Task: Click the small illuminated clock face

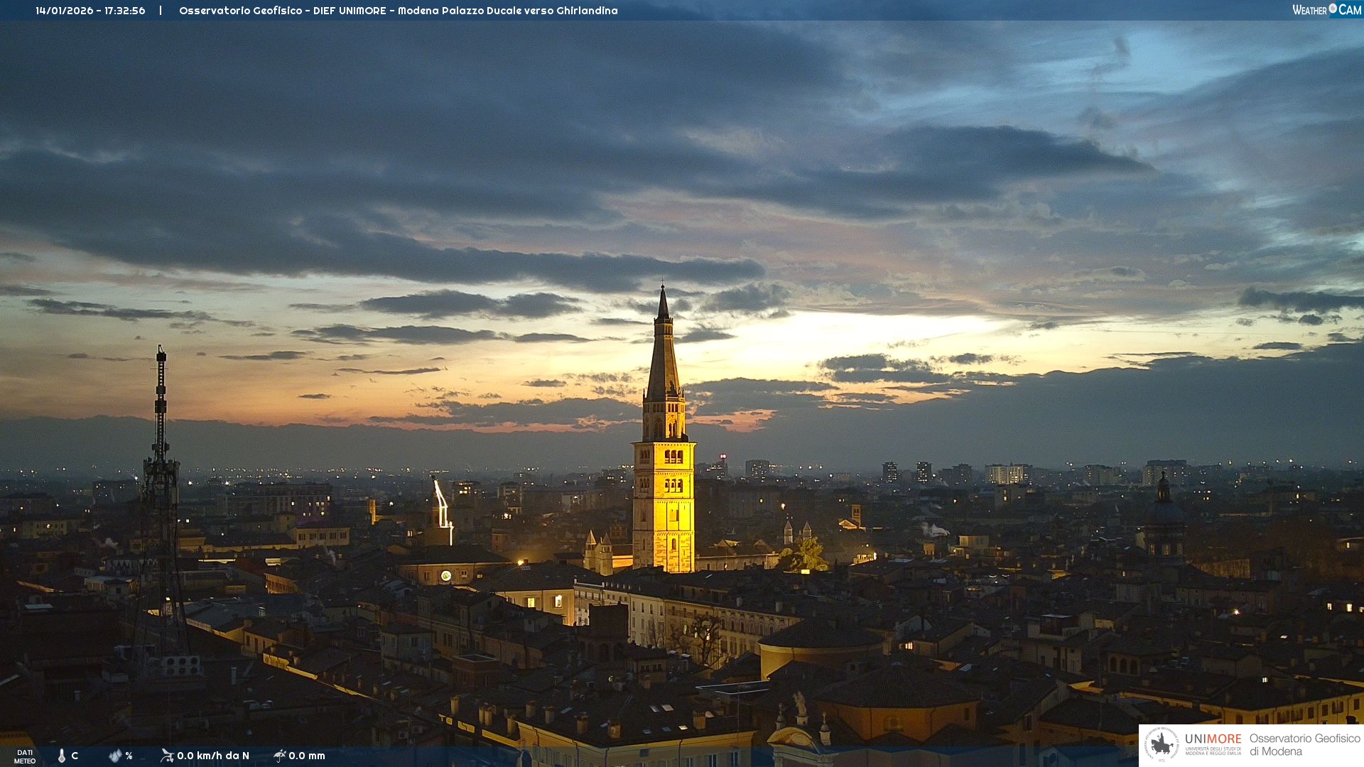Action: 445,576
